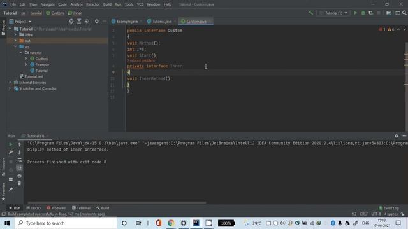Image resolution: width=408 pixels, height=229 pixels.
Task: Clear output with trash icon in Run panel
Action: [x=20, y=183]
